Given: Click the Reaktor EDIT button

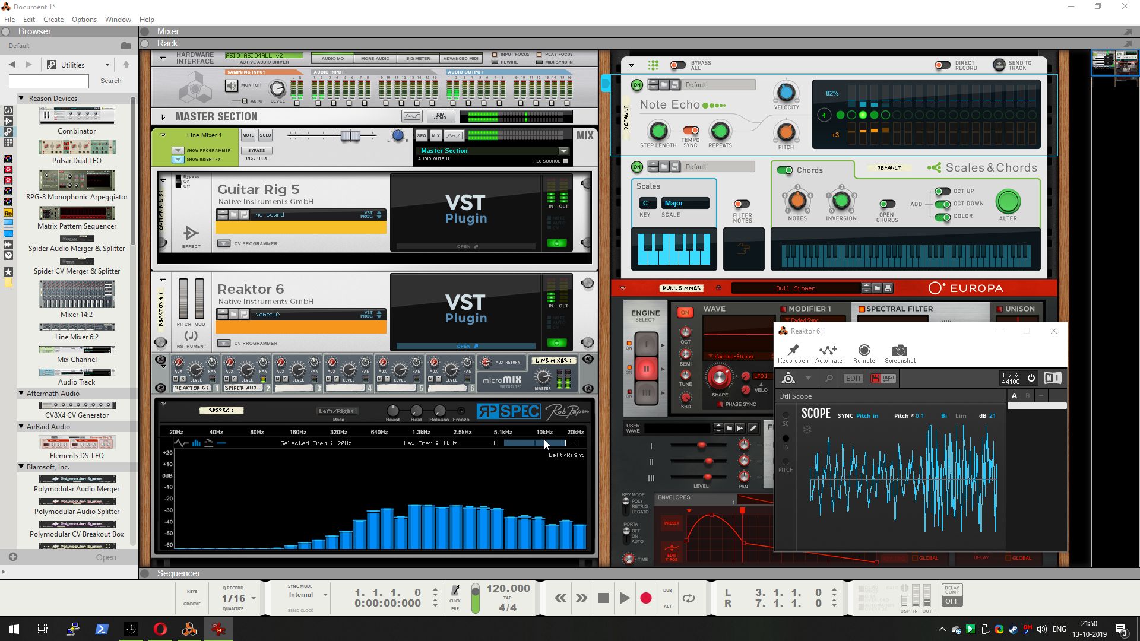Looking at the screenshot, I should [854, 378].
